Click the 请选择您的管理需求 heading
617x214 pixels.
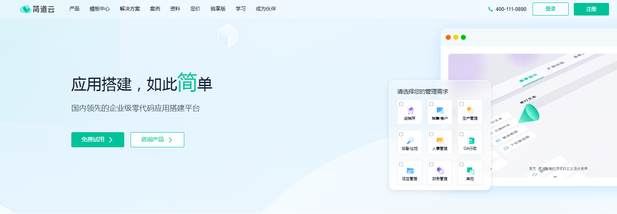(423, 91)
